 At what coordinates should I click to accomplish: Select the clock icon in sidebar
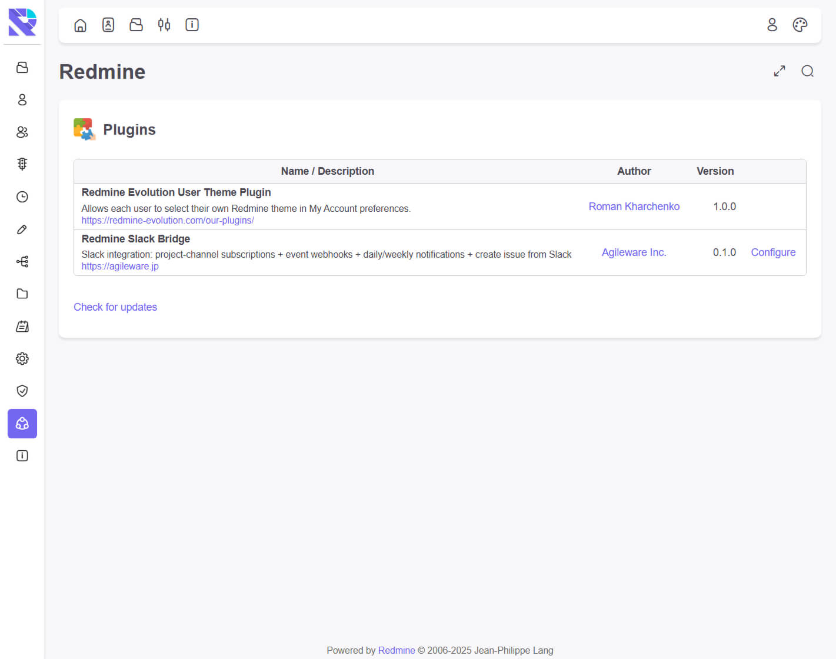pos(22,197)
